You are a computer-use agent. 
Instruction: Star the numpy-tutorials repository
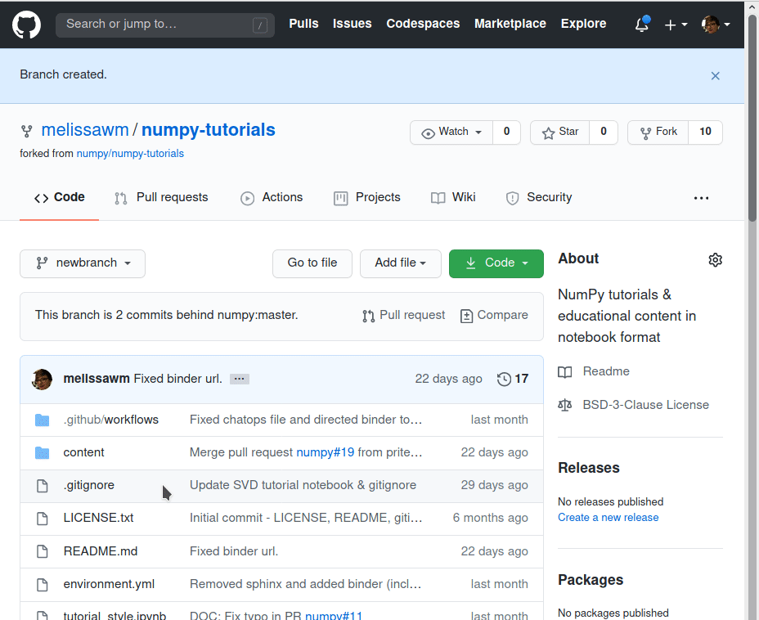[x=560, y=133]
